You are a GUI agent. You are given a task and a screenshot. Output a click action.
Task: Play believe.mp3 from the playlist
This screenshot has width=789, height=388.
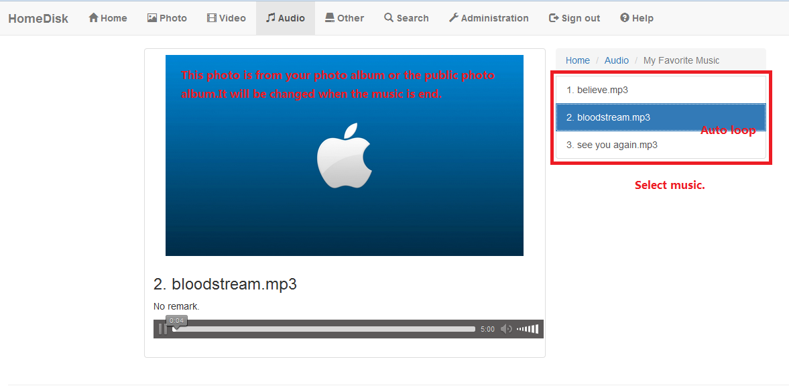coord(661,90)
